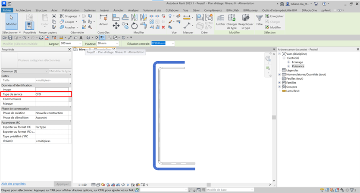Select the Modifier arrow tool
360x193 pixels.
coord(11,20)
